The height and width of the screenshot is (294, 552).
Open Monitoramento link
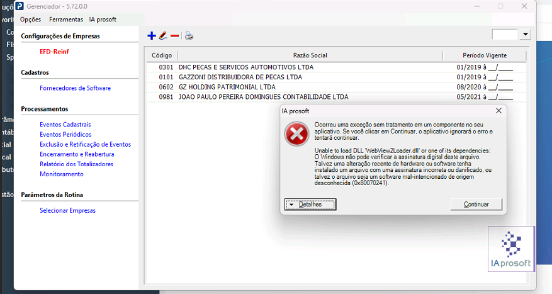tap(62, 174)
